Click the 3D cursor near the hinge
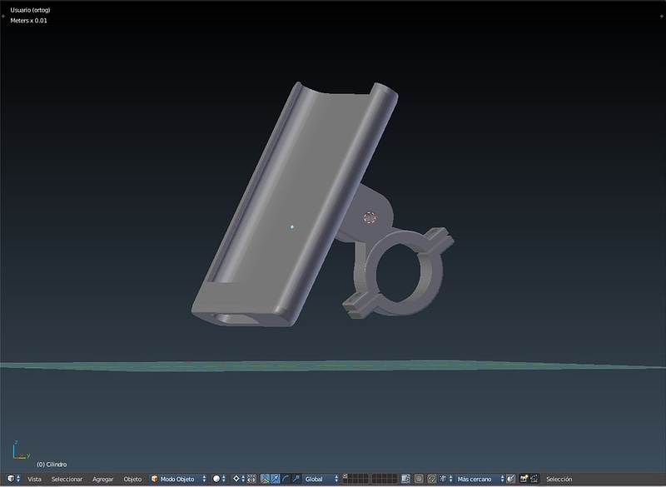The width and height of the screenshot is (666, 487). point(370,217)
